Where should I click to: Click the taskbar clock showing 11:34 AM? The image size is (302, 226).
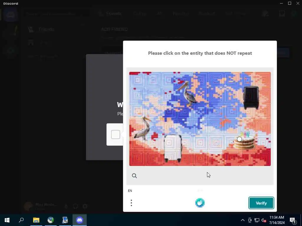[277, 220]
